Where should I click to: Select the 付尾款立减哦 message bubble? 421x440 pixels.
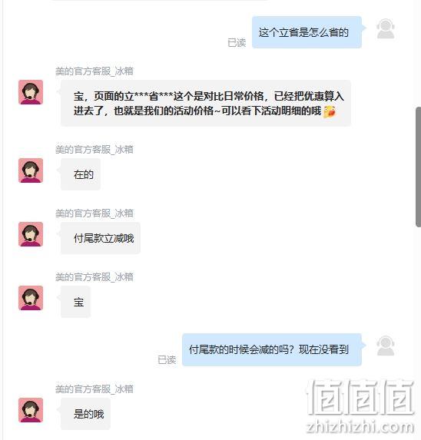point(101,238)
